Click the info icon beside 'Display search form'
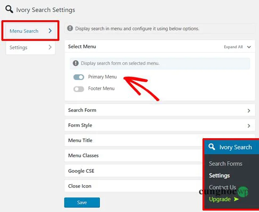259x212 pixels. [x=76, y=63]
